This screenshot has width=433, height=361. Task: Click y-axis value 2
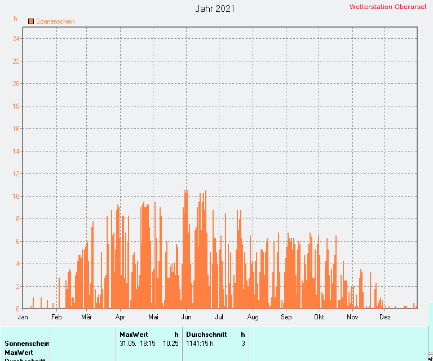tap(17, 287)
